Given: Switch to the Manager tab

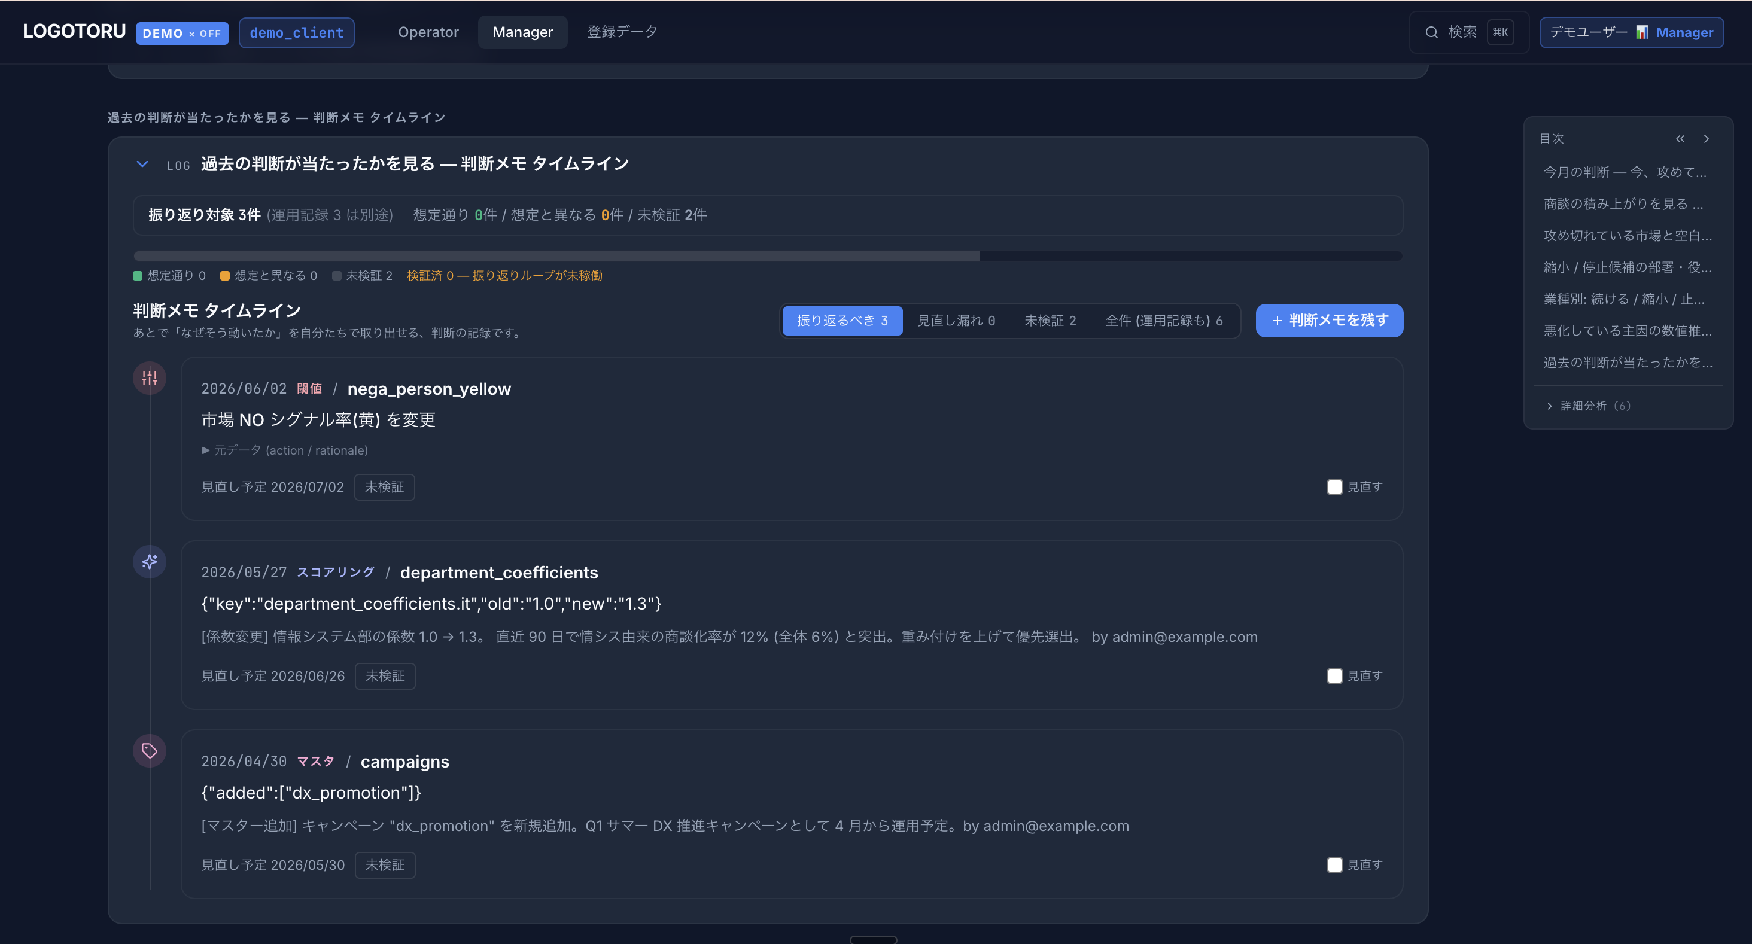Looking at the screenshot, I should (522, 32).
